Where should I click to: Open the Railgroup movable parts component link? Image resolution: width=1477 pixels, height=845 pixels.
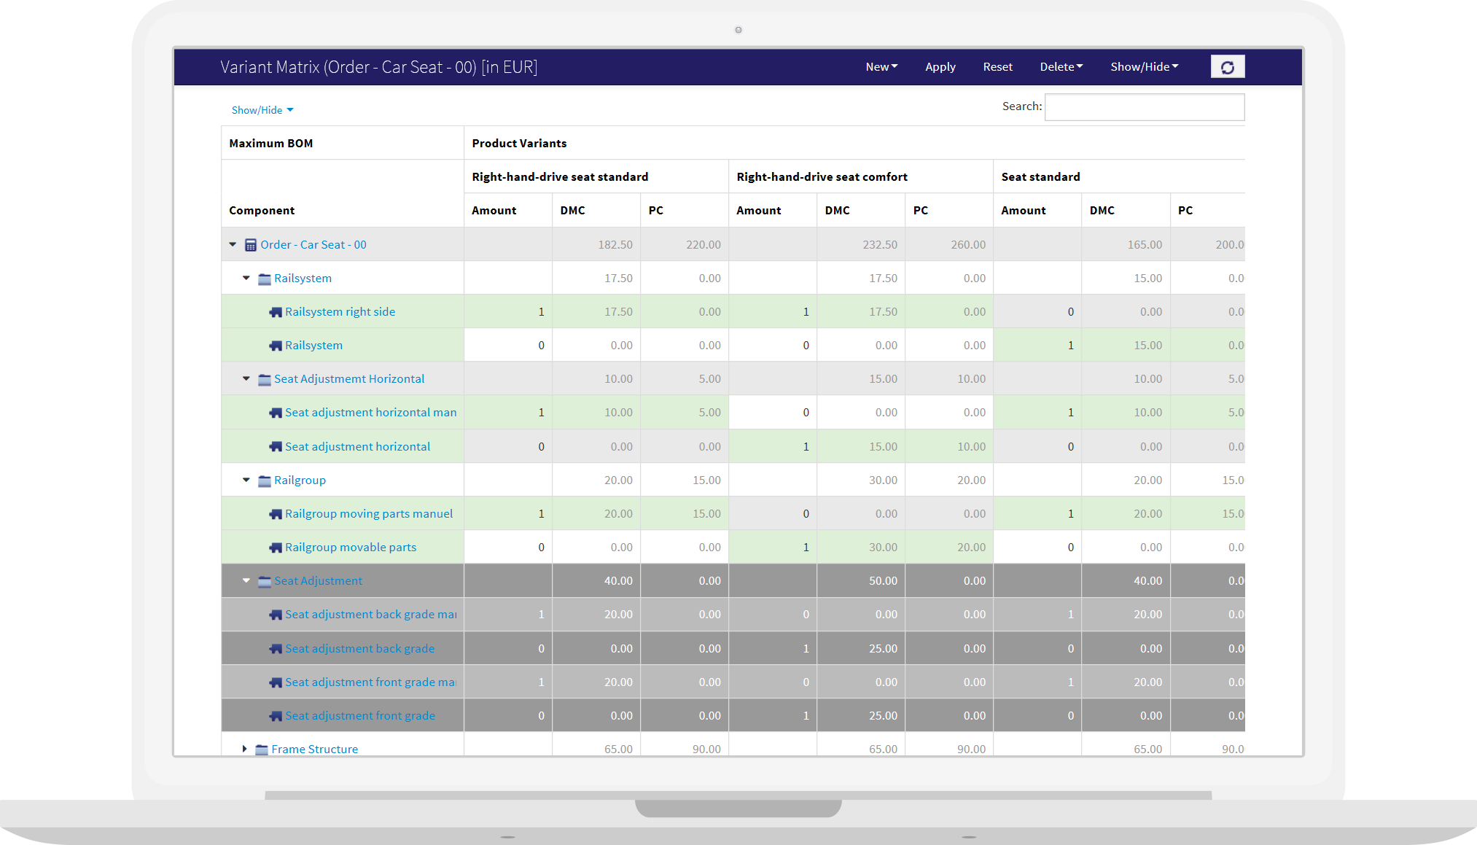[351, 547]
